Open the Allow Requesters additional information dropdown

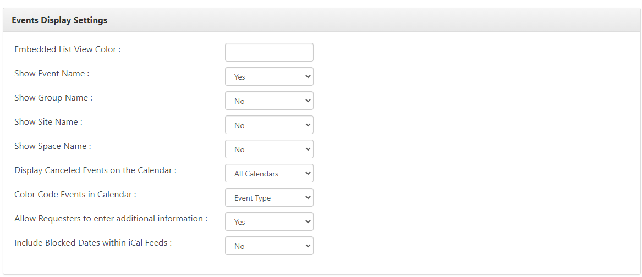pyautogui.click(x=269, y=221)
